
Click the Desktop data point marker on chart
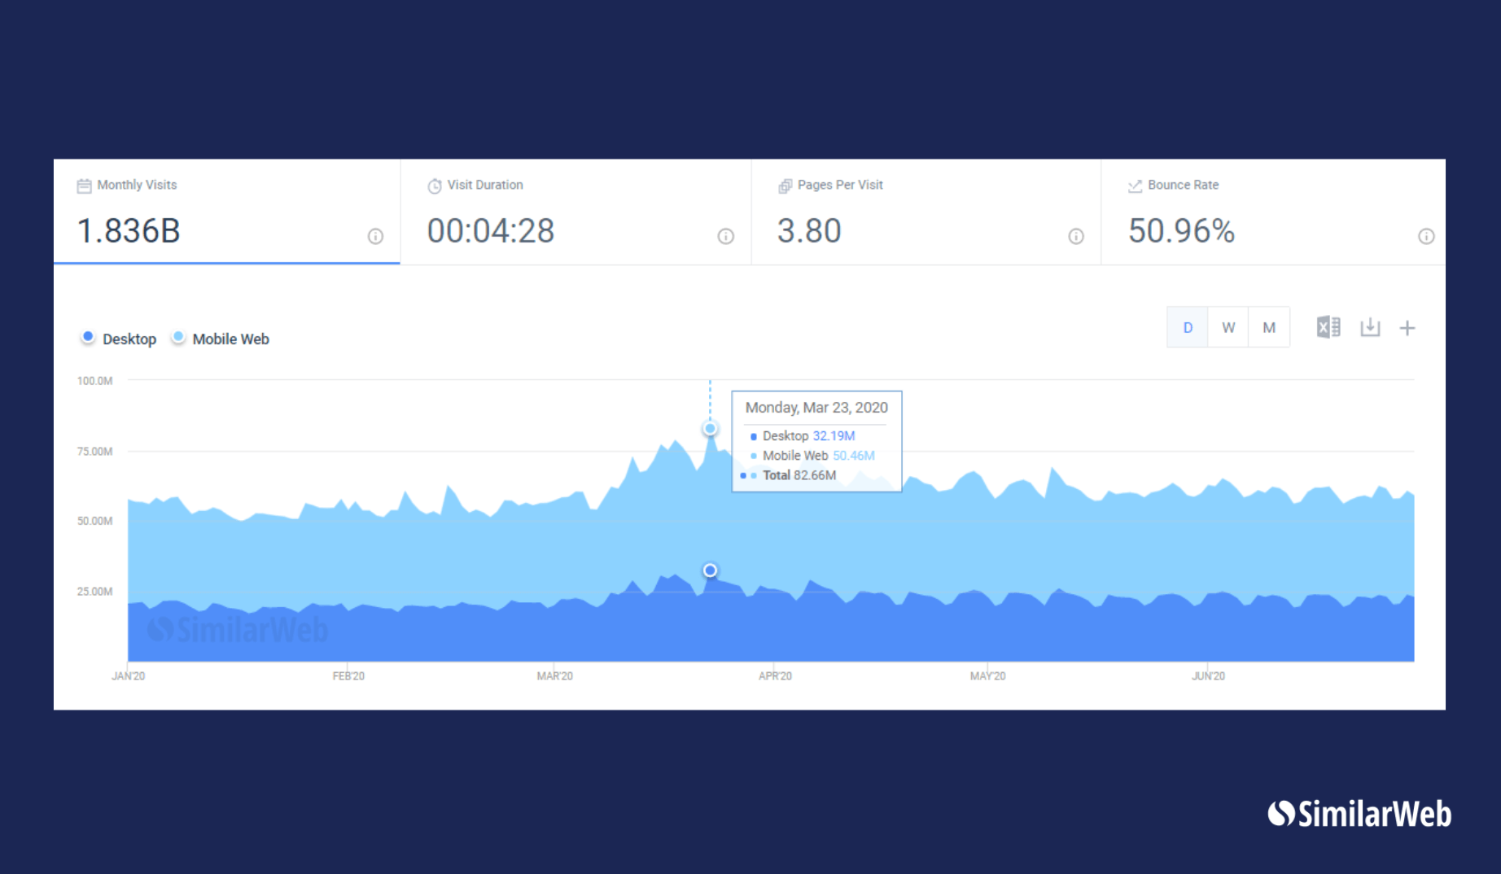(710, 570)
